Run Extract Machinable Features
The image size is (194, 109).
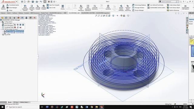25,8
